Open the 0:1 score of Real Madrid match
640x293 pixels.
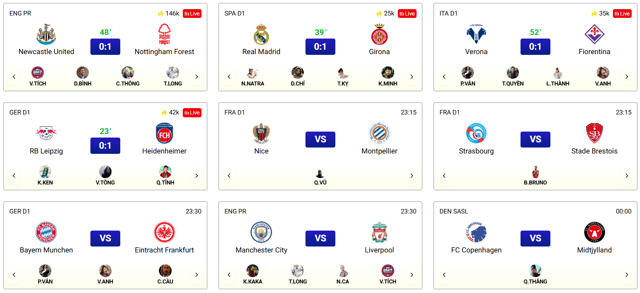click(x=320, y=47)
